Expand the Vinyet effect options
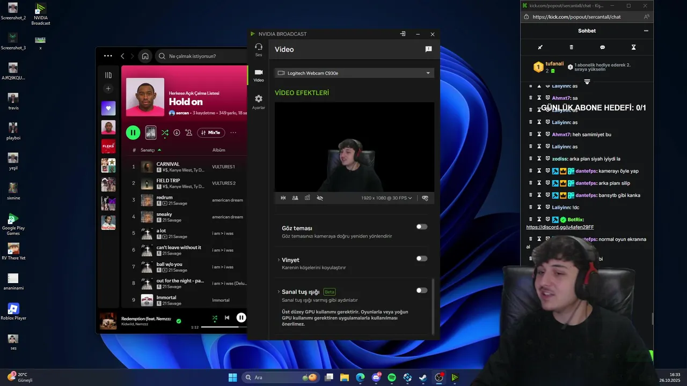Image resolution: width=687 pixels, height=386 pixels. [279, 260]
